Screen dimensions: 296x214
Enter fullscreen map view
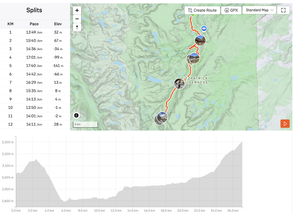point(283,10)
